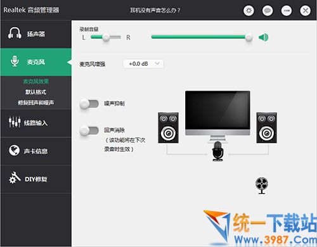The height and width of the screenshot is (247, 317).
Task: Click the 录制音量 label
Action: coord(89,29)
